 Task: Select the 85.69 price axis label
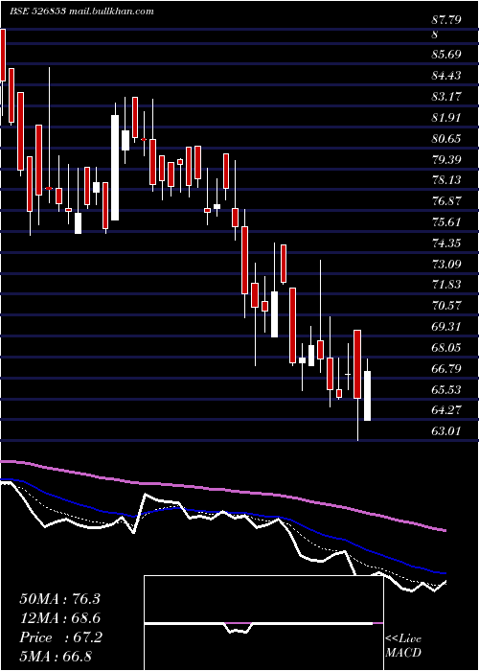pyautogui.click(x=446, y=55)
